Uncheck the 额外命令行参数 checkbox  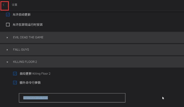(15, 83)
